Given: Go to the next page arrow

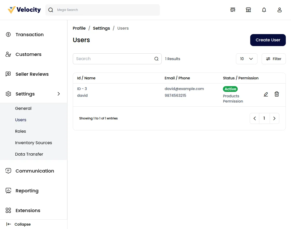Looking at the screenshot, I should [274, 118].
